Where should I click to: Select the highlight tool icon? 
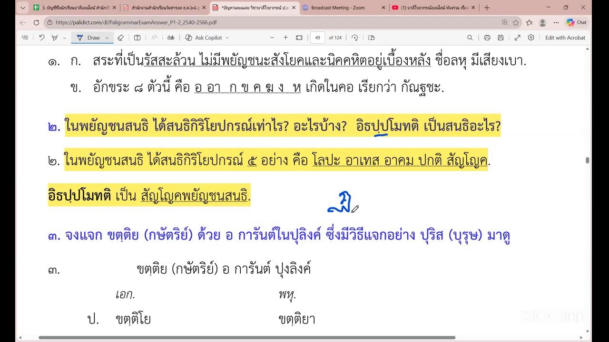[x=55, y=38]
